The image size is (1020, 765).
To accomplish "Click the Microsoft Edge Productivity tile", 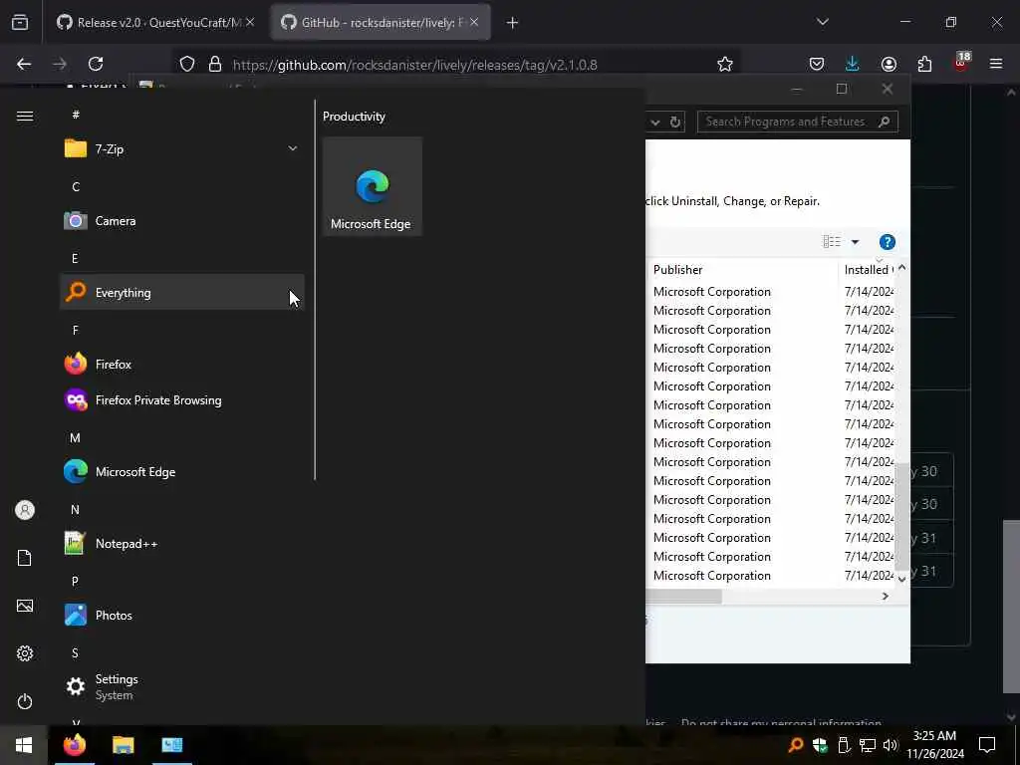I will (x=373, y=186).
